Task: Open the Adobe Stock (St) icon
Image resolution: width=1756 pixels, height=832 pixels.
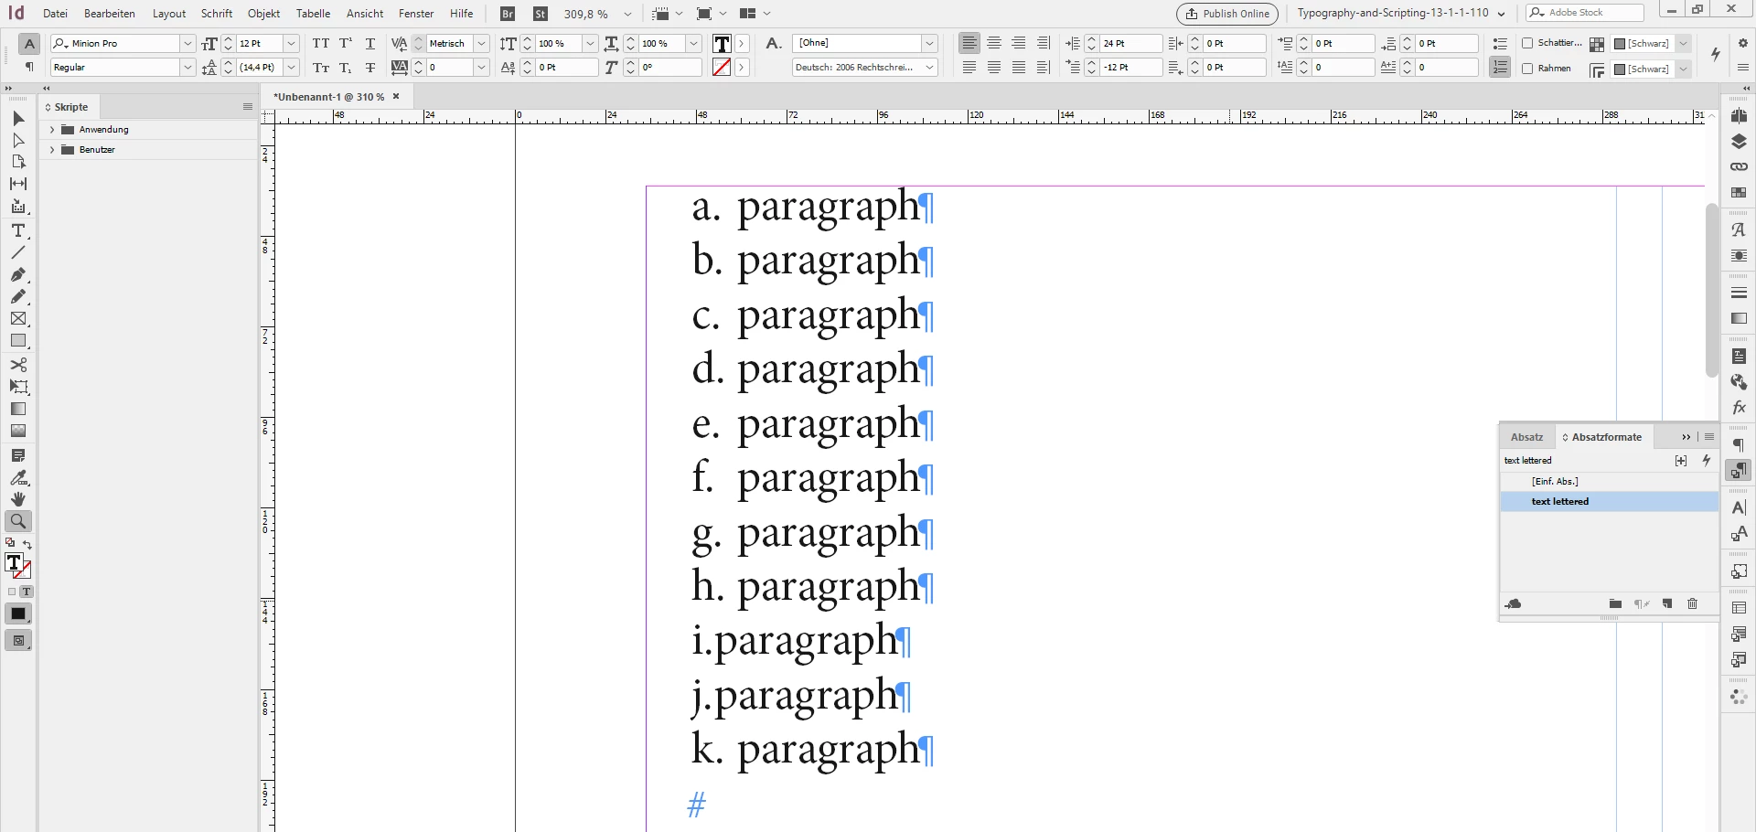Action: click(x=541, y=14)
